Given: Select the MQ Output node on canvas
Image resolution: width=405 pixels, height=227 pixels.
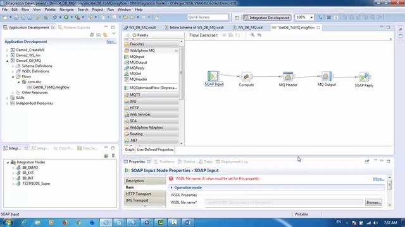Looking at the screenshot, I should click(x=327, y=76).
